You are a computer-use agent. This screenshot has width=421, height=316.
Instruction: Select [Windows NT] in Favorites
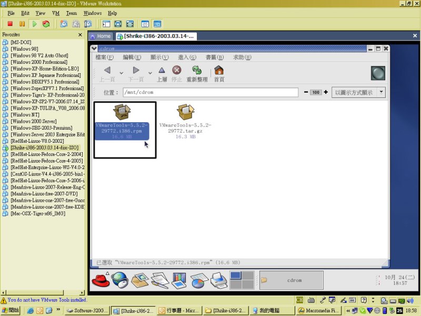point(25,115)
